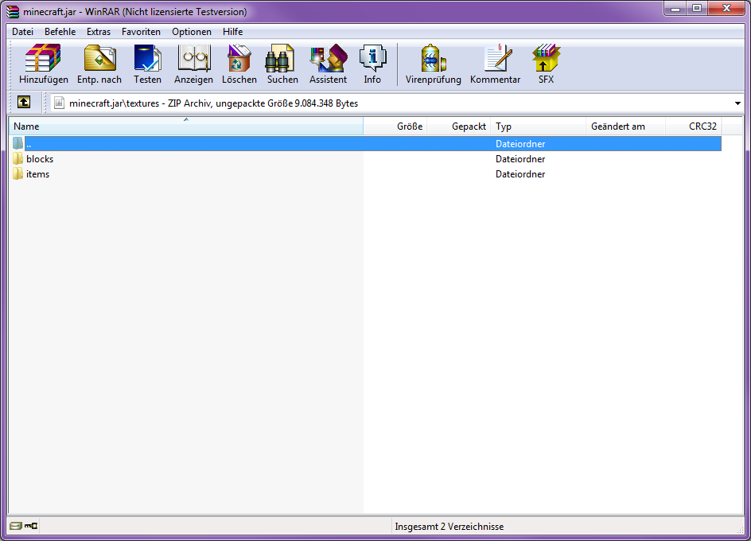Click the WinRAR title bar icon

[x=13, y=11]
